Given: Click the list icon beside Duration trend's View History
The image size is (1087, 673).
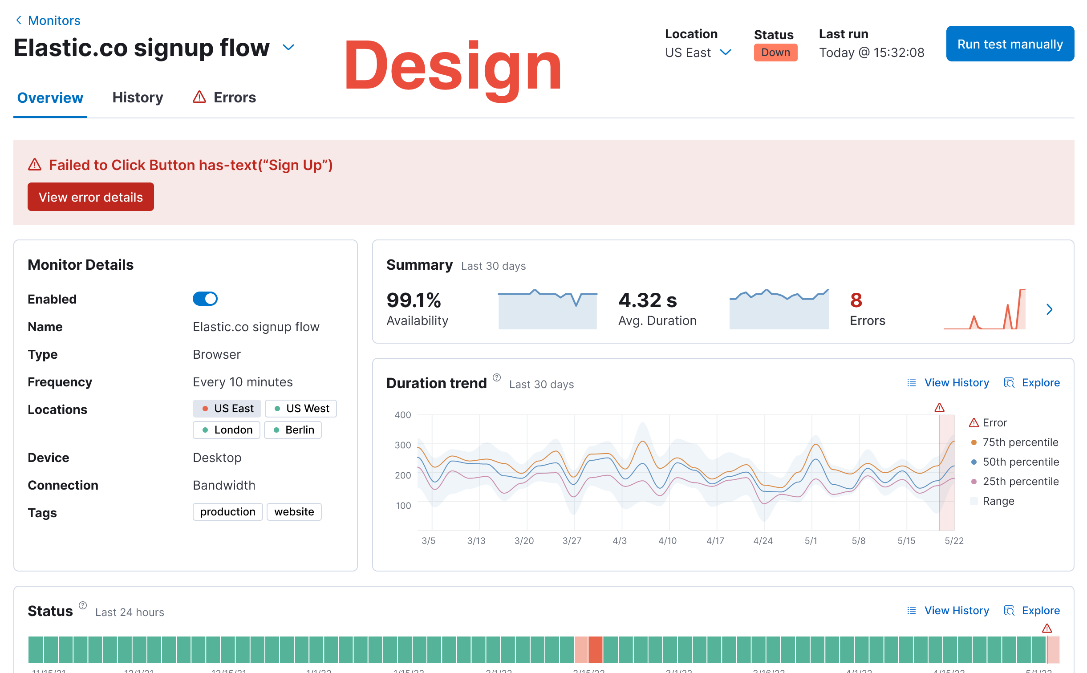Looking at the screenshot, I should click(x=911, y=383).
